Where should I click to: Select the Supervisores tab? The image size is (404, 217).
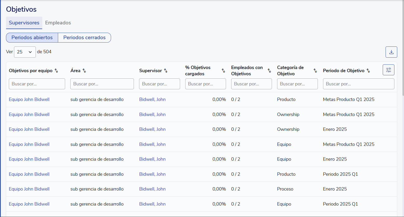tap(24, 23)
